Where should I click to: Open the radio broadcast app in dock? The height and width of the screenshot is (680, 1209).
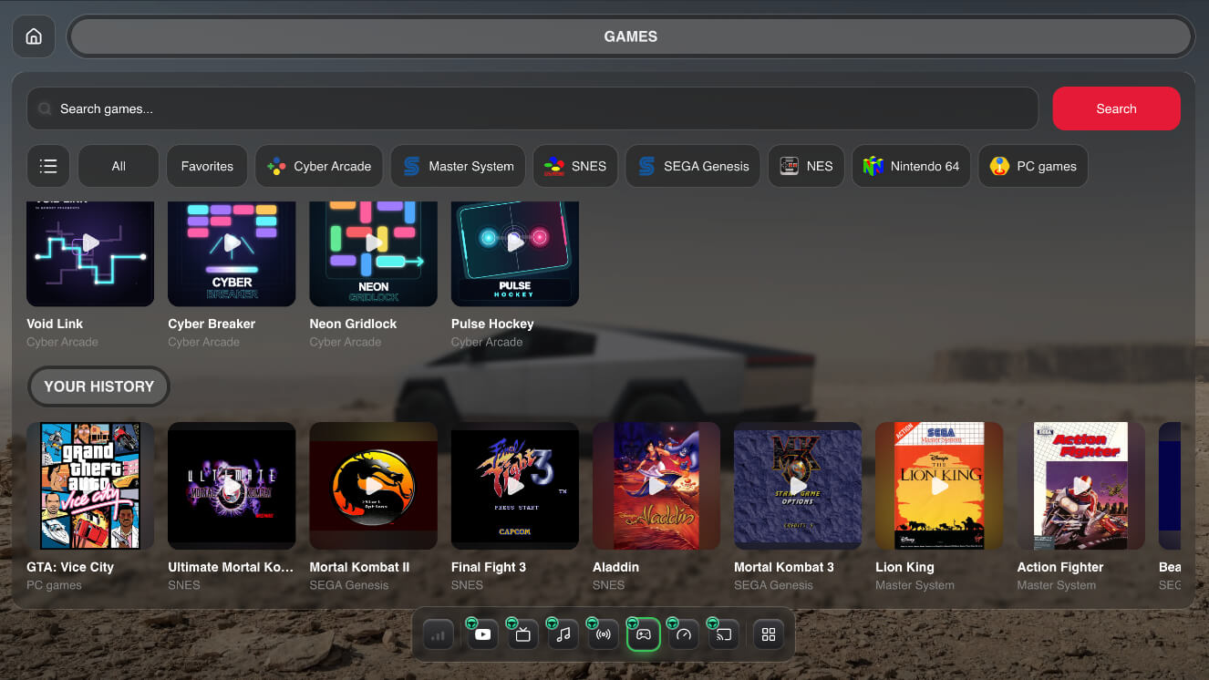(x=604, y=634)
